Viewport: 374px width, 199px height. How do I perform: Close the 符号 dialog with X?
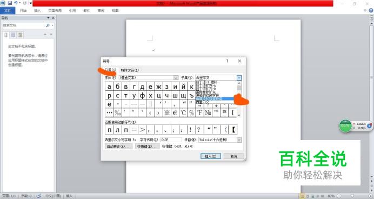point(239,61)
